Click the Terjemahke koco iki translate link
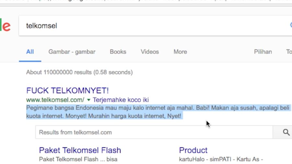This screenshot has height=164, width=292. pos(121,100)
